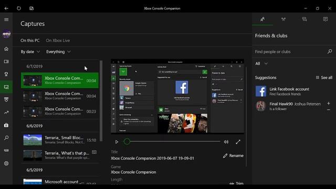Screen dimensions: 336x189
Task: Click Find people or clubs search field
Action: pyautogui.click(x=289, y=51)
